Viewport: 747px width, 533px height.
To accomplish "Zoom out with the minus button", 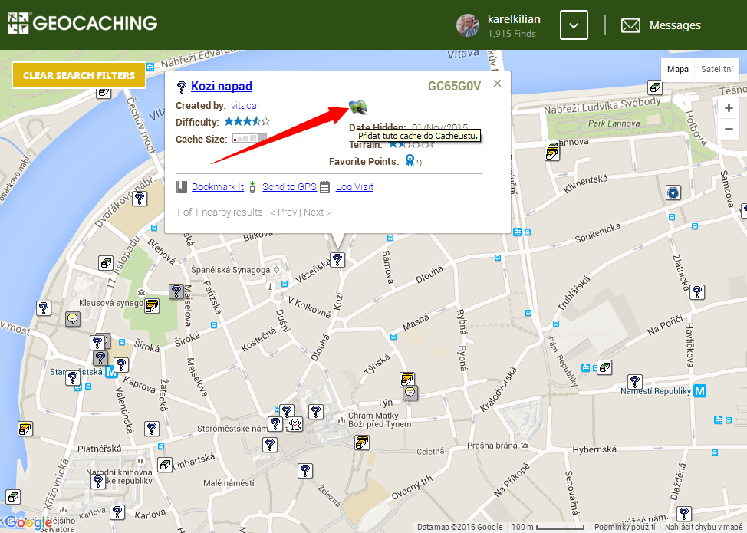I will [x=729, y=129].
